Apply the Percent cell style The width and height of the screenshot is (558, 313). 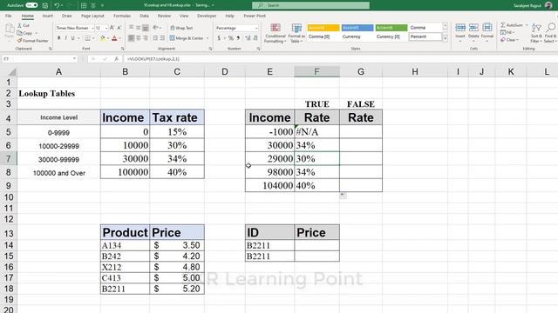click(425, 37)
